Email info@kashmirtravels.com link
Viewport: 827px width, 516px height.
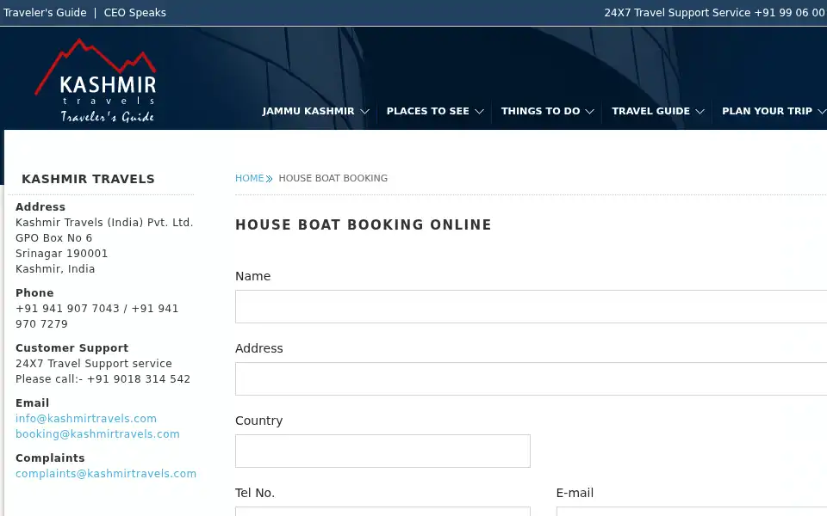point(86,419)
